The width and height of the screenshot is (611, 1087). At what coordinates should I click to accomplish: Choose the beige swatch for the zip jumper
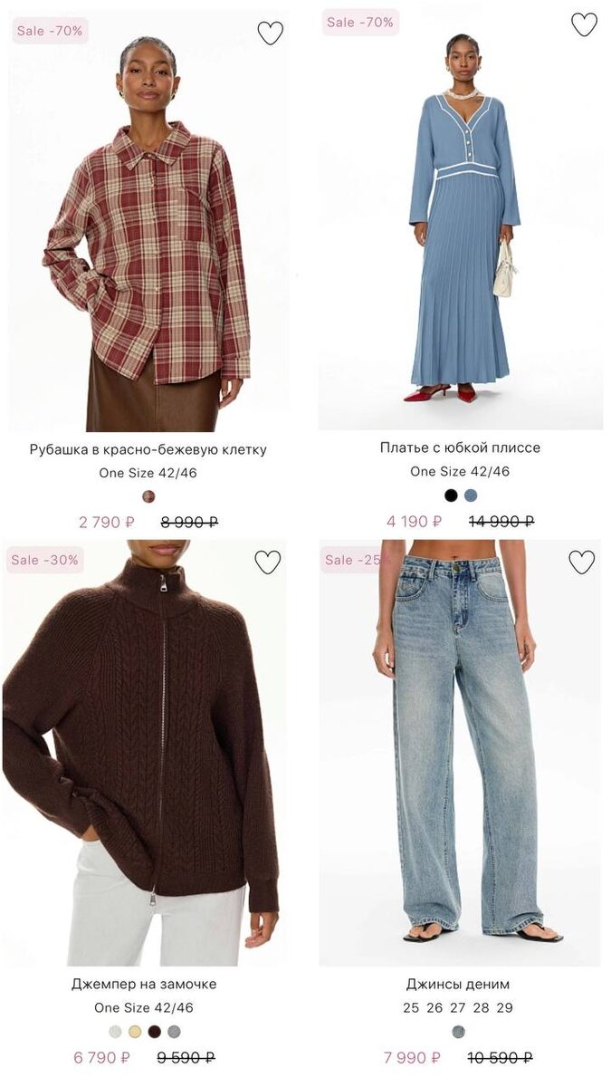click(135, 1032)
